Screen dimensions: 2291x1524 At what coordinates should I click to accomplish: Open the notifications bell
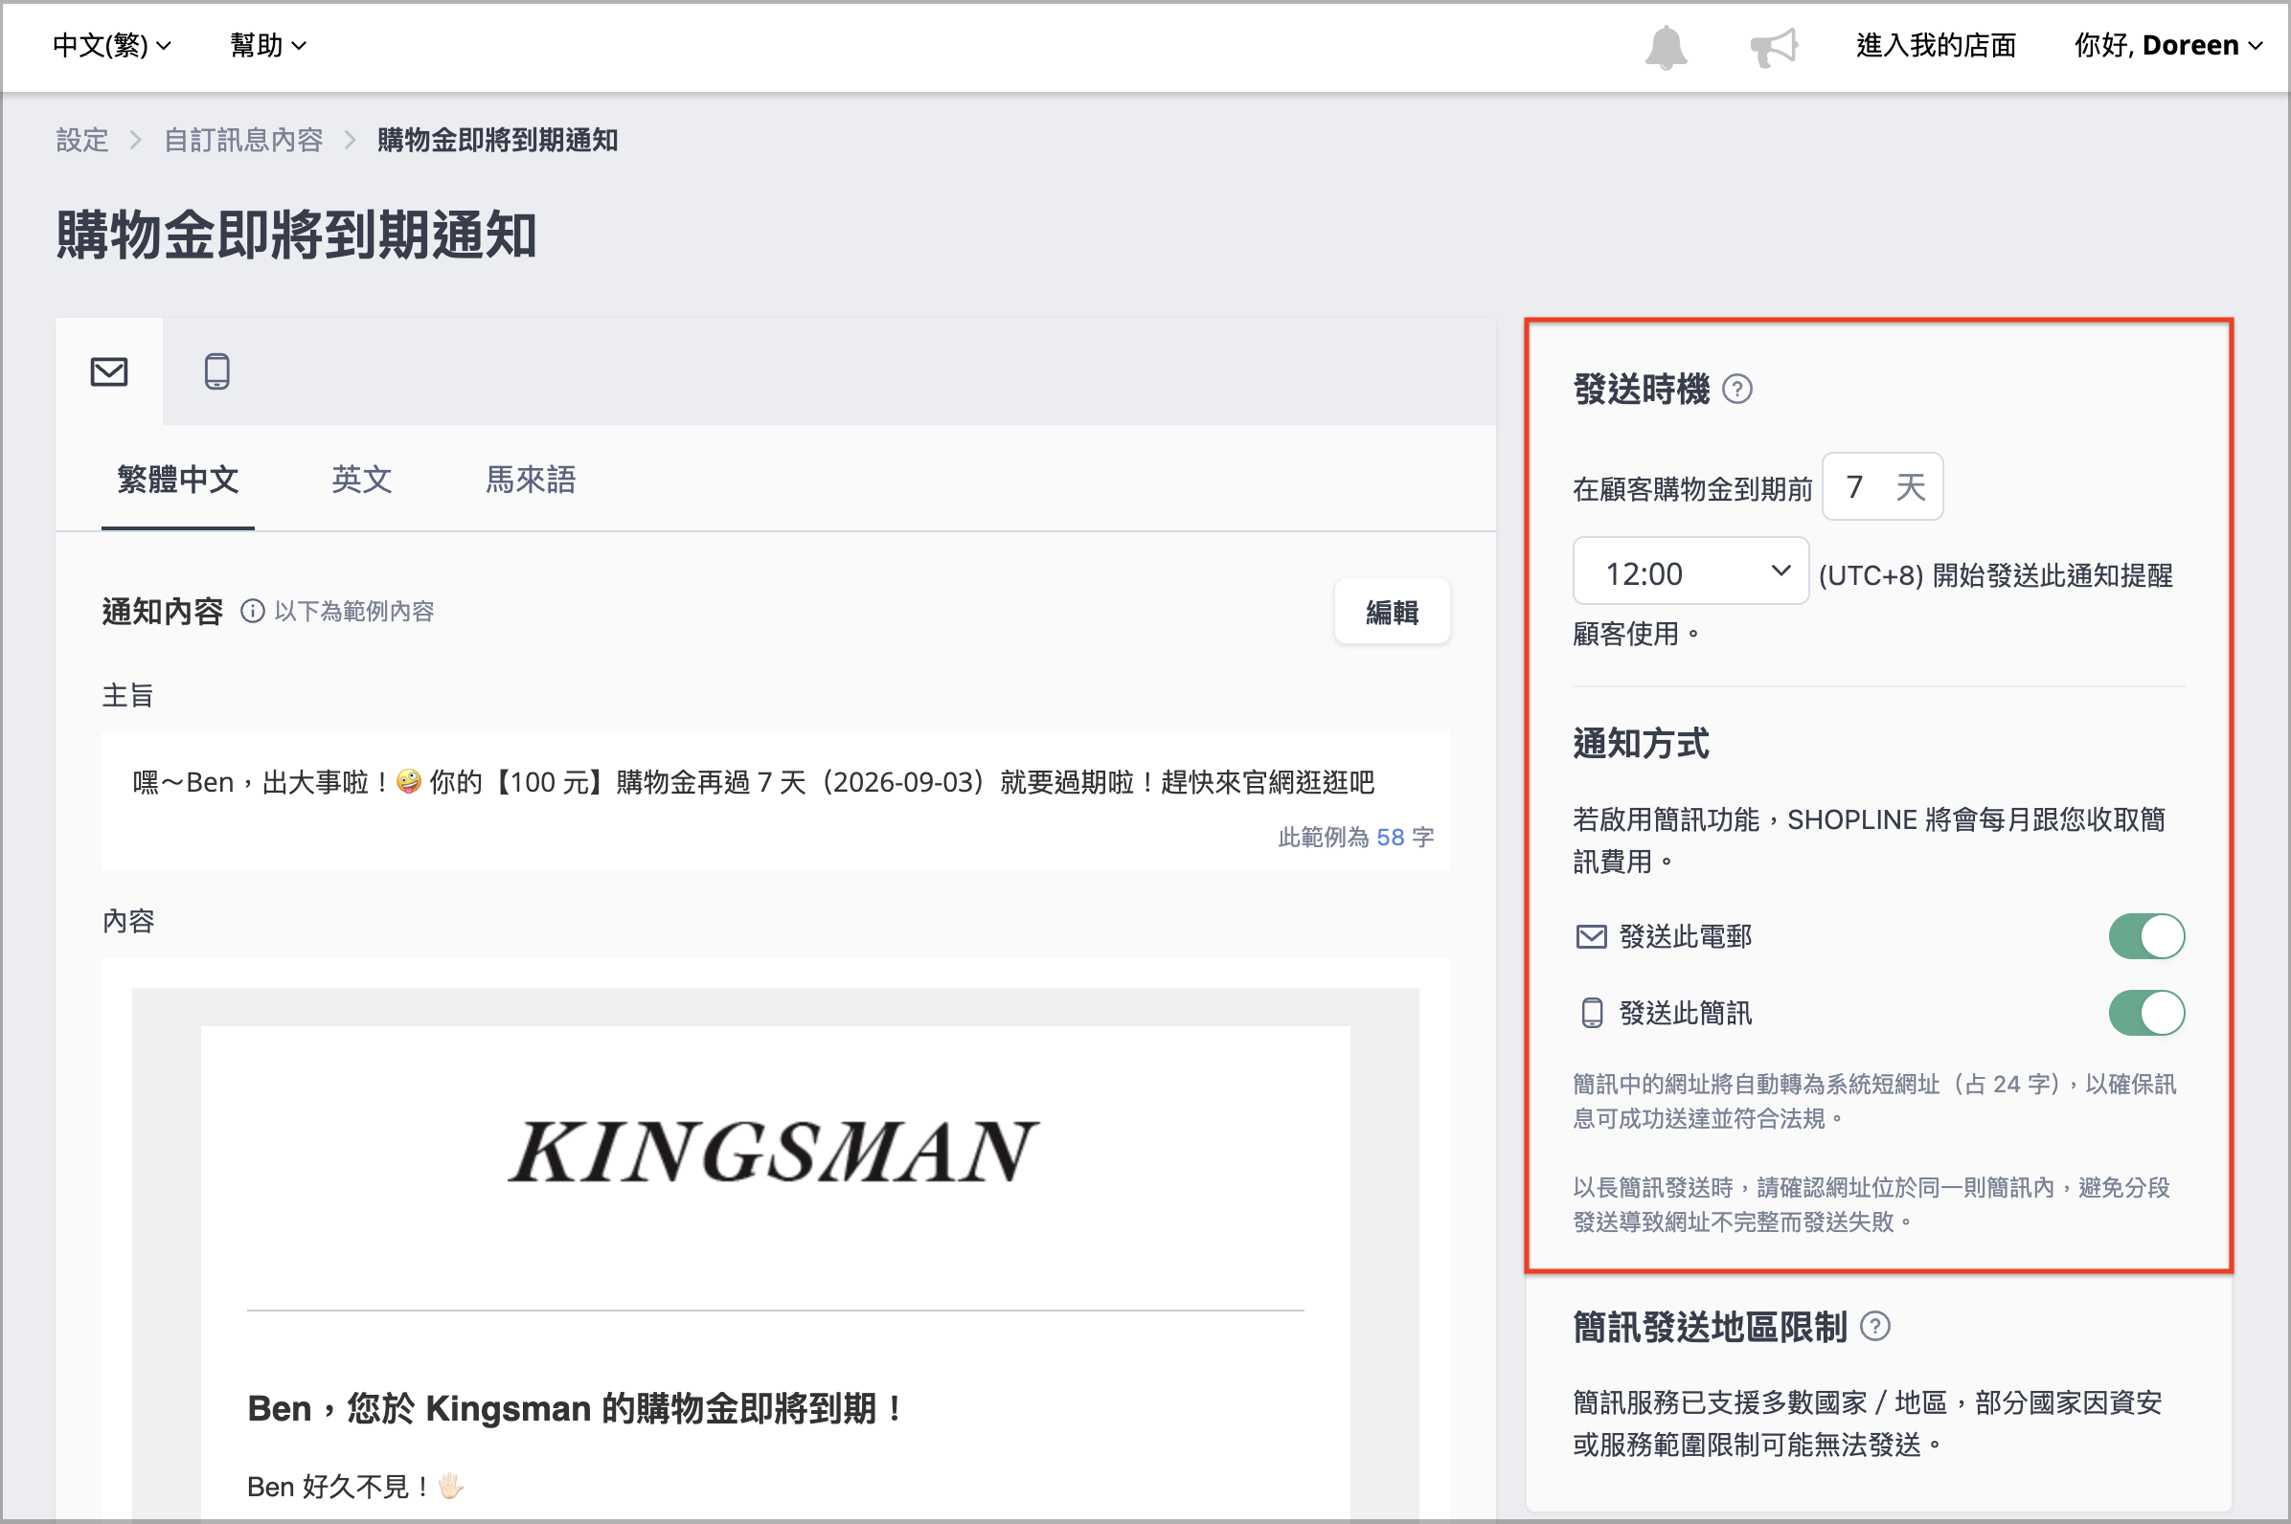click(x=1666, y=47)
